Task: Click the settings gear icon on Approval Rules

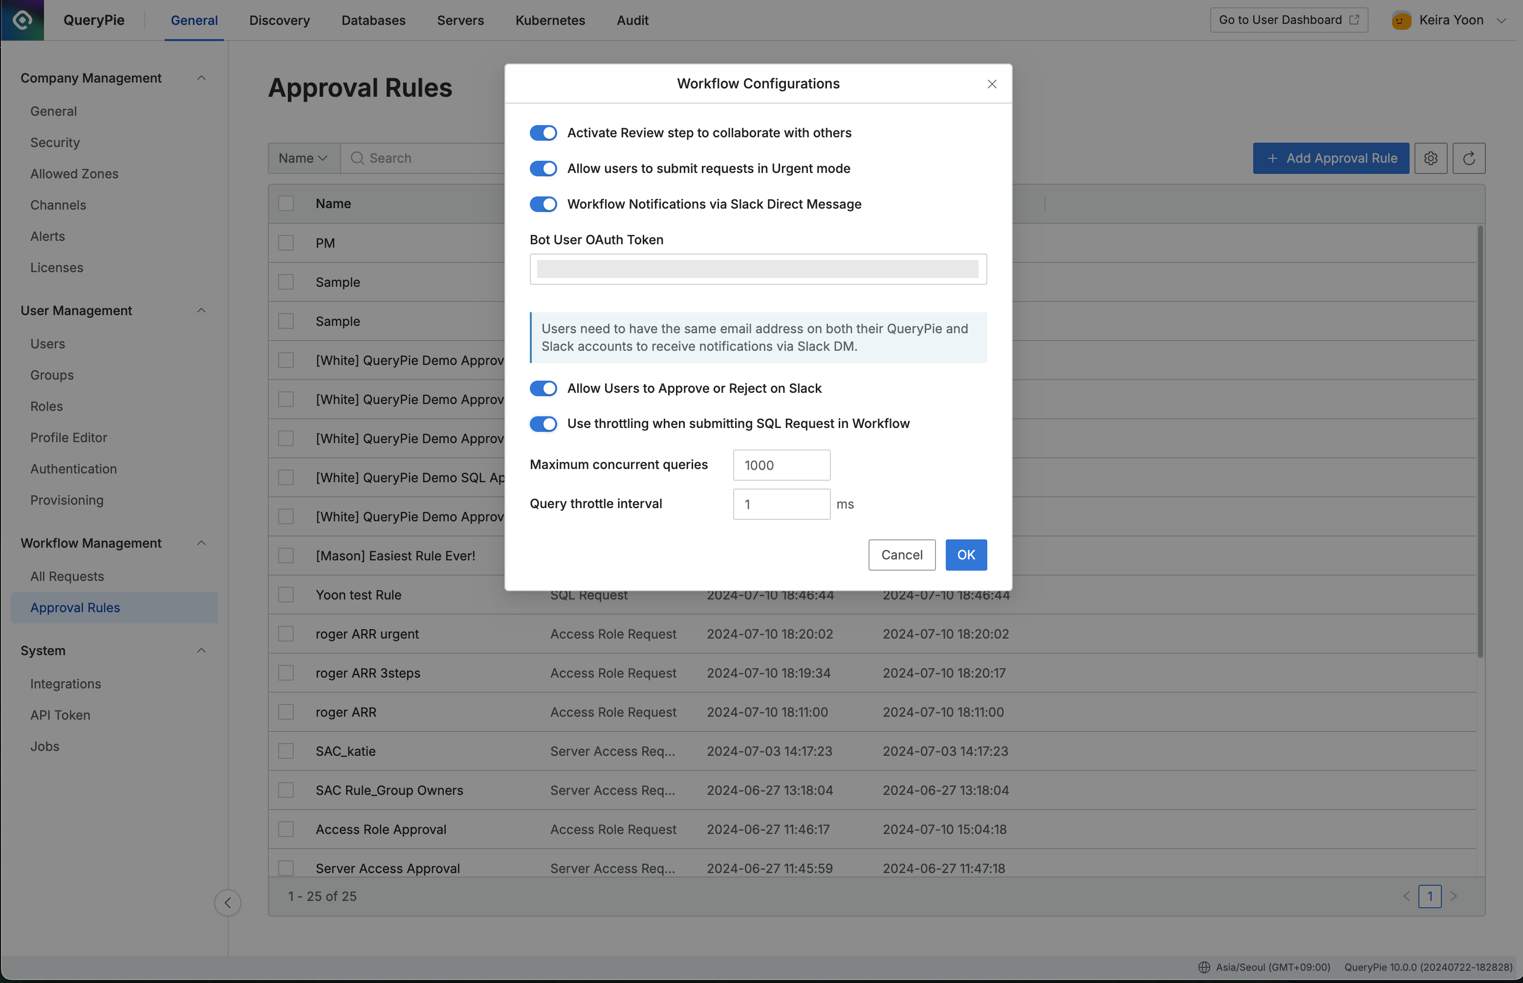Action: [x=1431, y=157]
